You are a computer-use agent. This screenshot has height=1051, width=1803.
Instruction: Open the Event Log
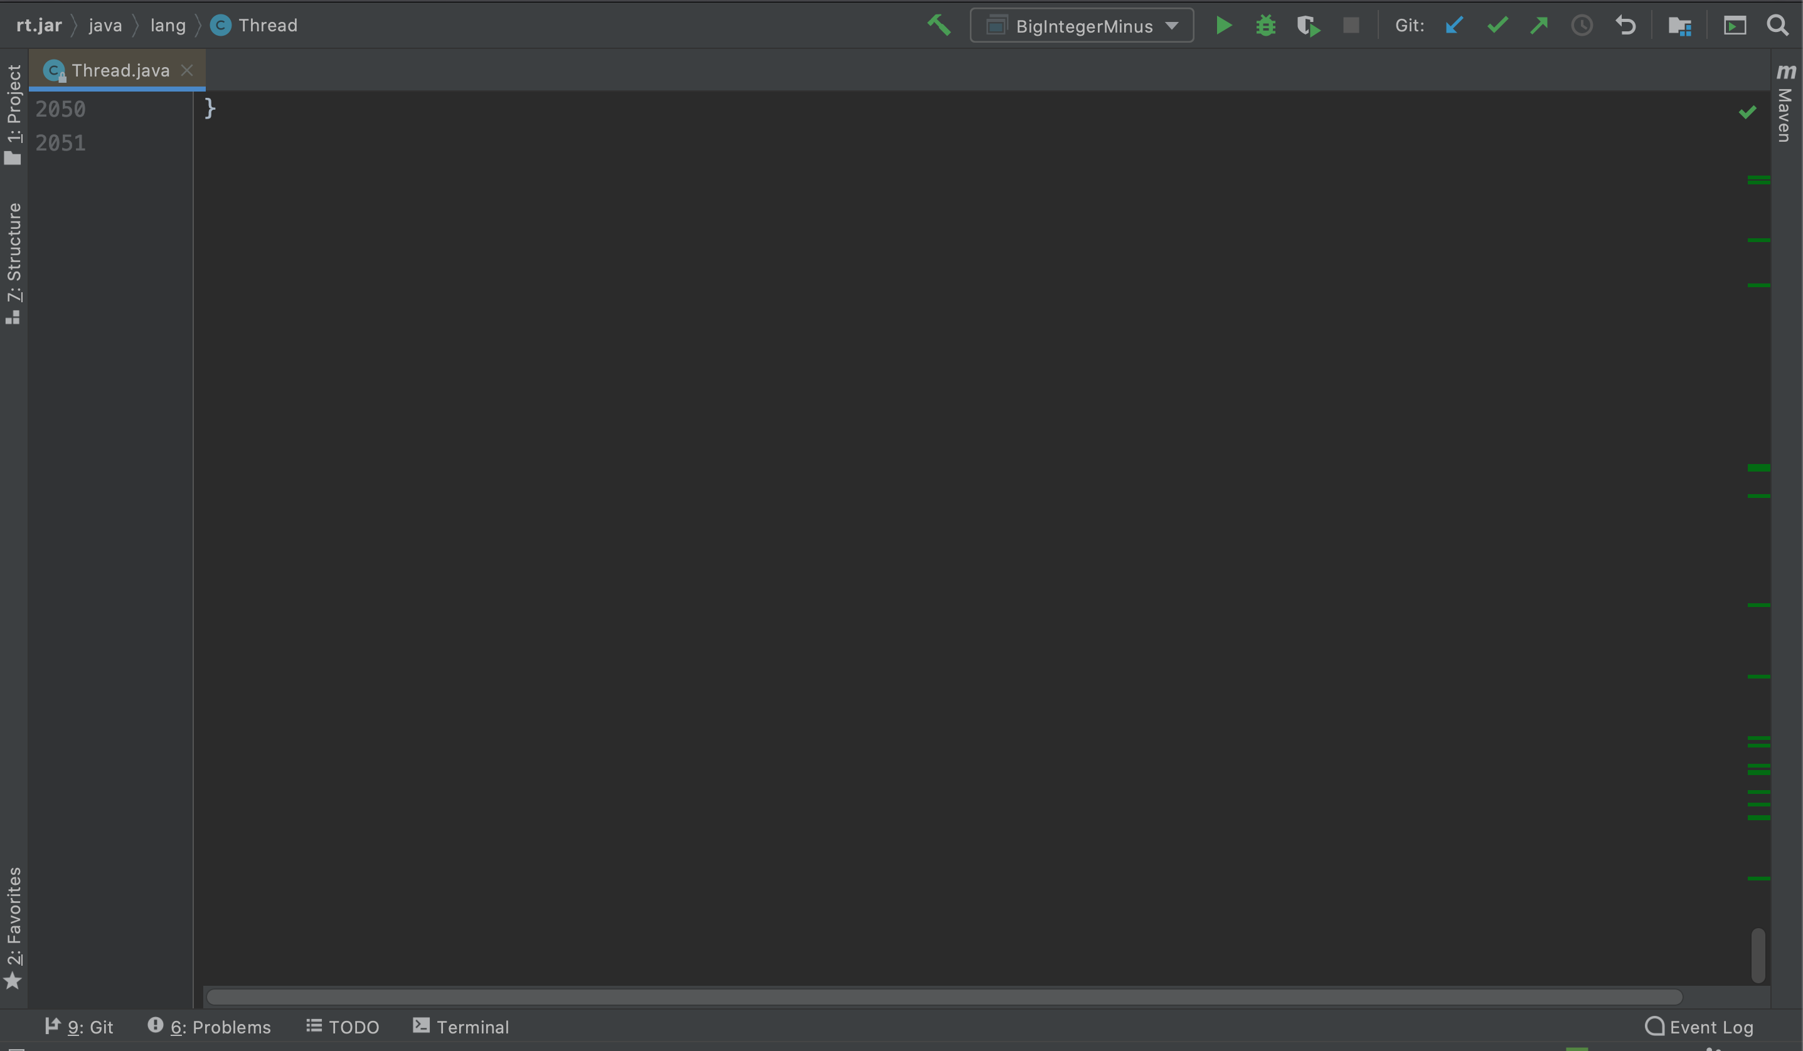click(1698, 1027)
